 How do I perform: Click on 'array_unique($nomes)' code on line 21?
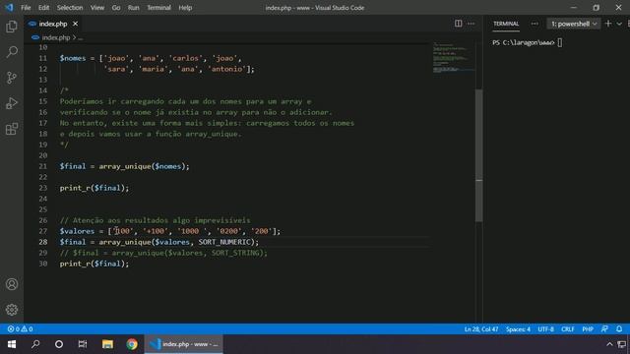[x=143, y=166]
